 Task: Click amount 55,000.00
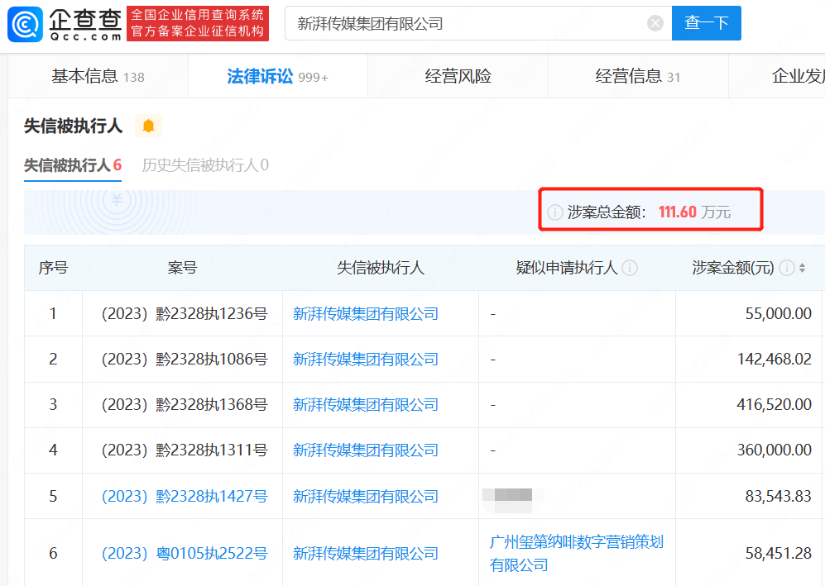[x=778, y=314]
